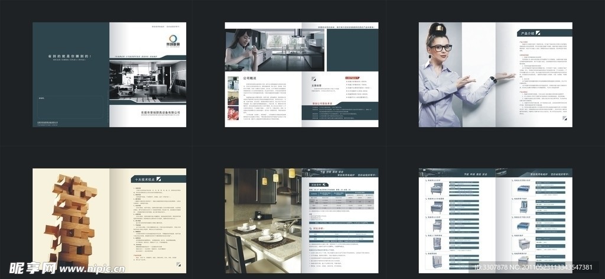This screenshot has height=279, width=605.
Task: Click the 十大技术优点 heading banner
Action: point(158,180)
